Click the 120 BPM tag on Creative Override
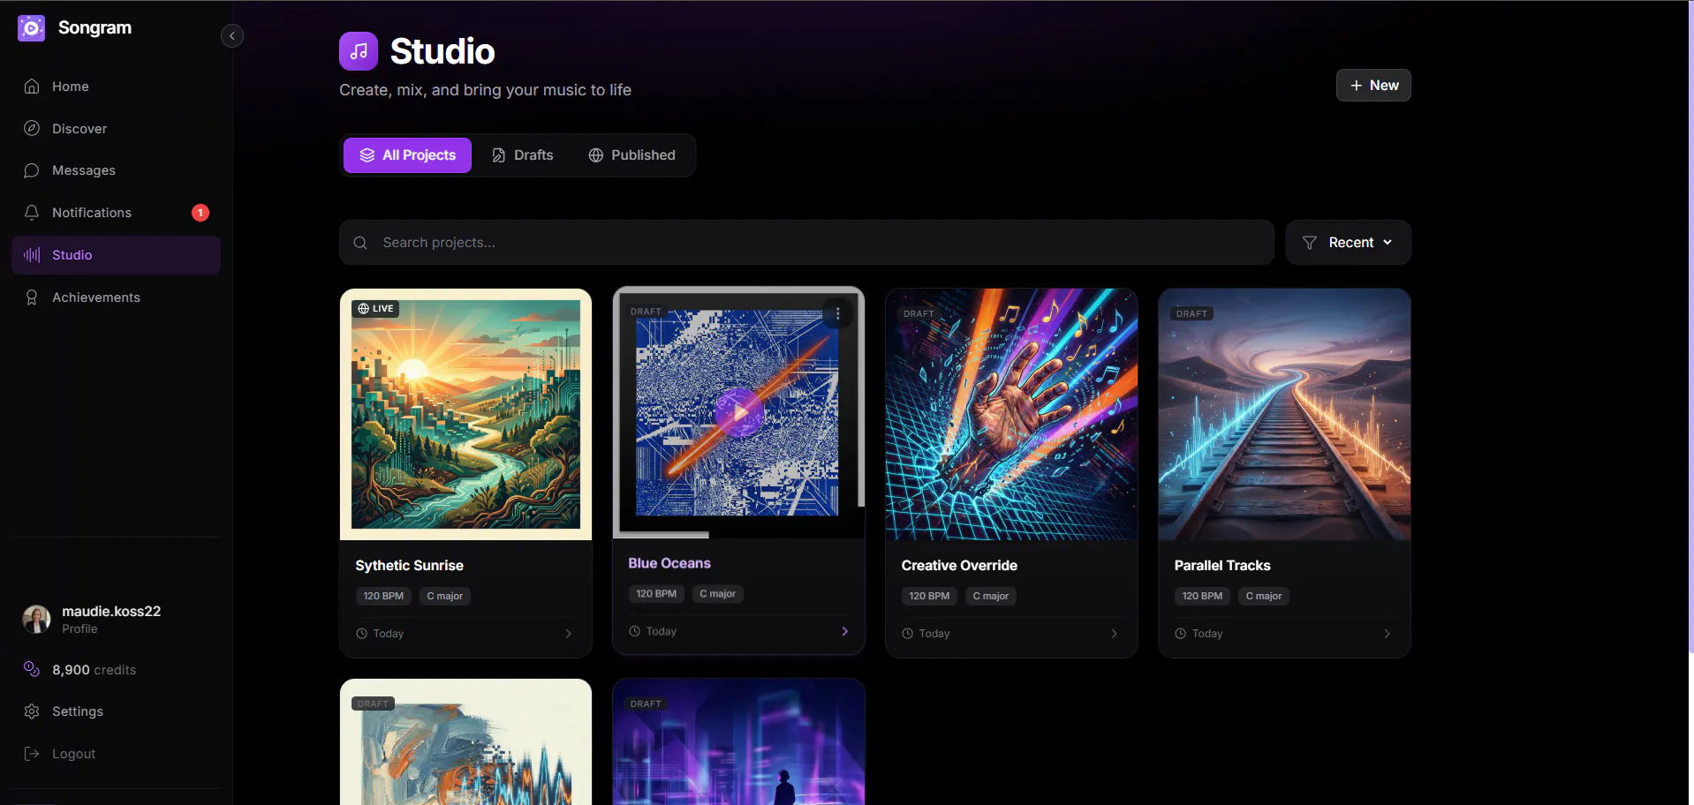Viewport: 1694px width, 805px height. coord(929,596)
